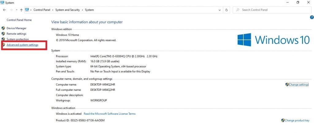
Task: Click the shield icon beside Change settings
Action: [287, 84]
